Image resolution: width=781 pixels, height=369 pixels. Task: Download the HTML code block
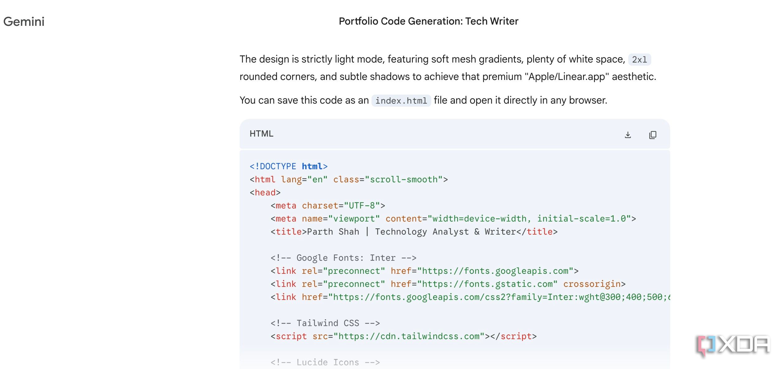(628, 135)
